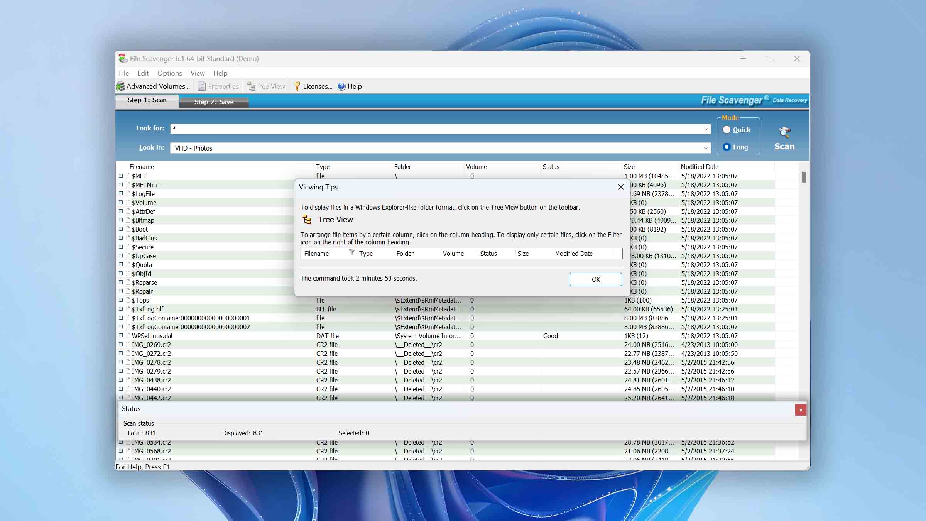Check the box for IMG_0438.cr2

point(121,380)
